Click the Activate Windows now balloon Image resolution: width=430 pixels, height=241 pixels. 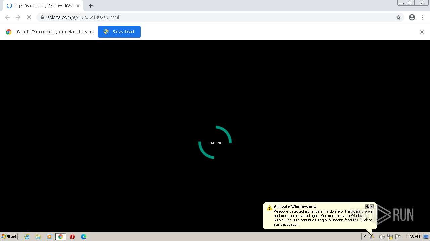click(319, 216)
